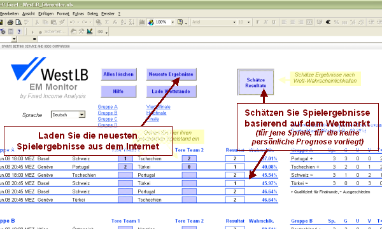Viewport: 382px width, 229px height.
Task: Click the Cut scissors icon
Action: tap(37, 22)
